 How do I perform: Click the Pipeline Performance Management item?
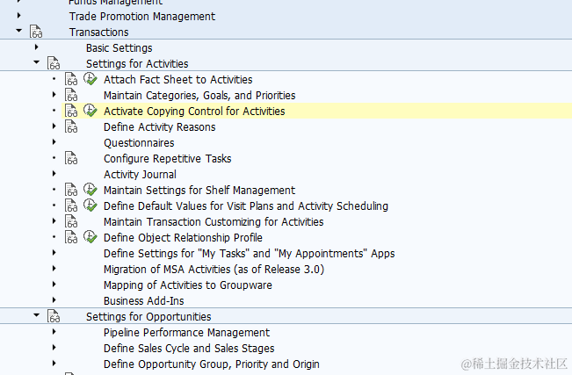click(186, 333)
